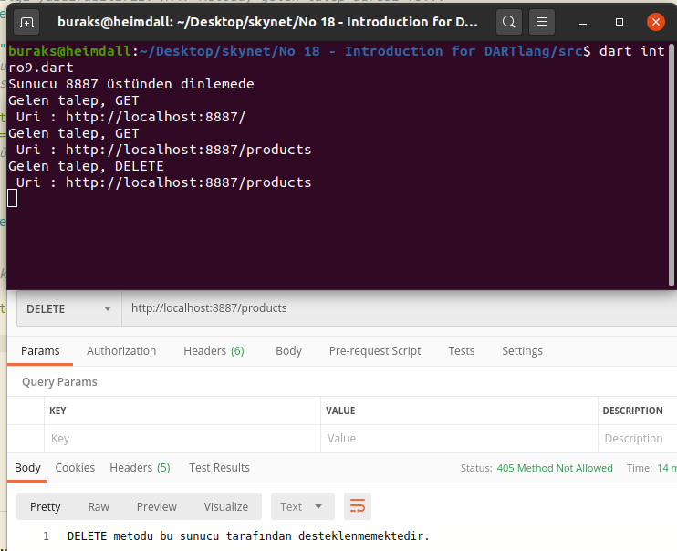
Task: Select the Pre-request Script tab
Action: click(x=375, y=350)
